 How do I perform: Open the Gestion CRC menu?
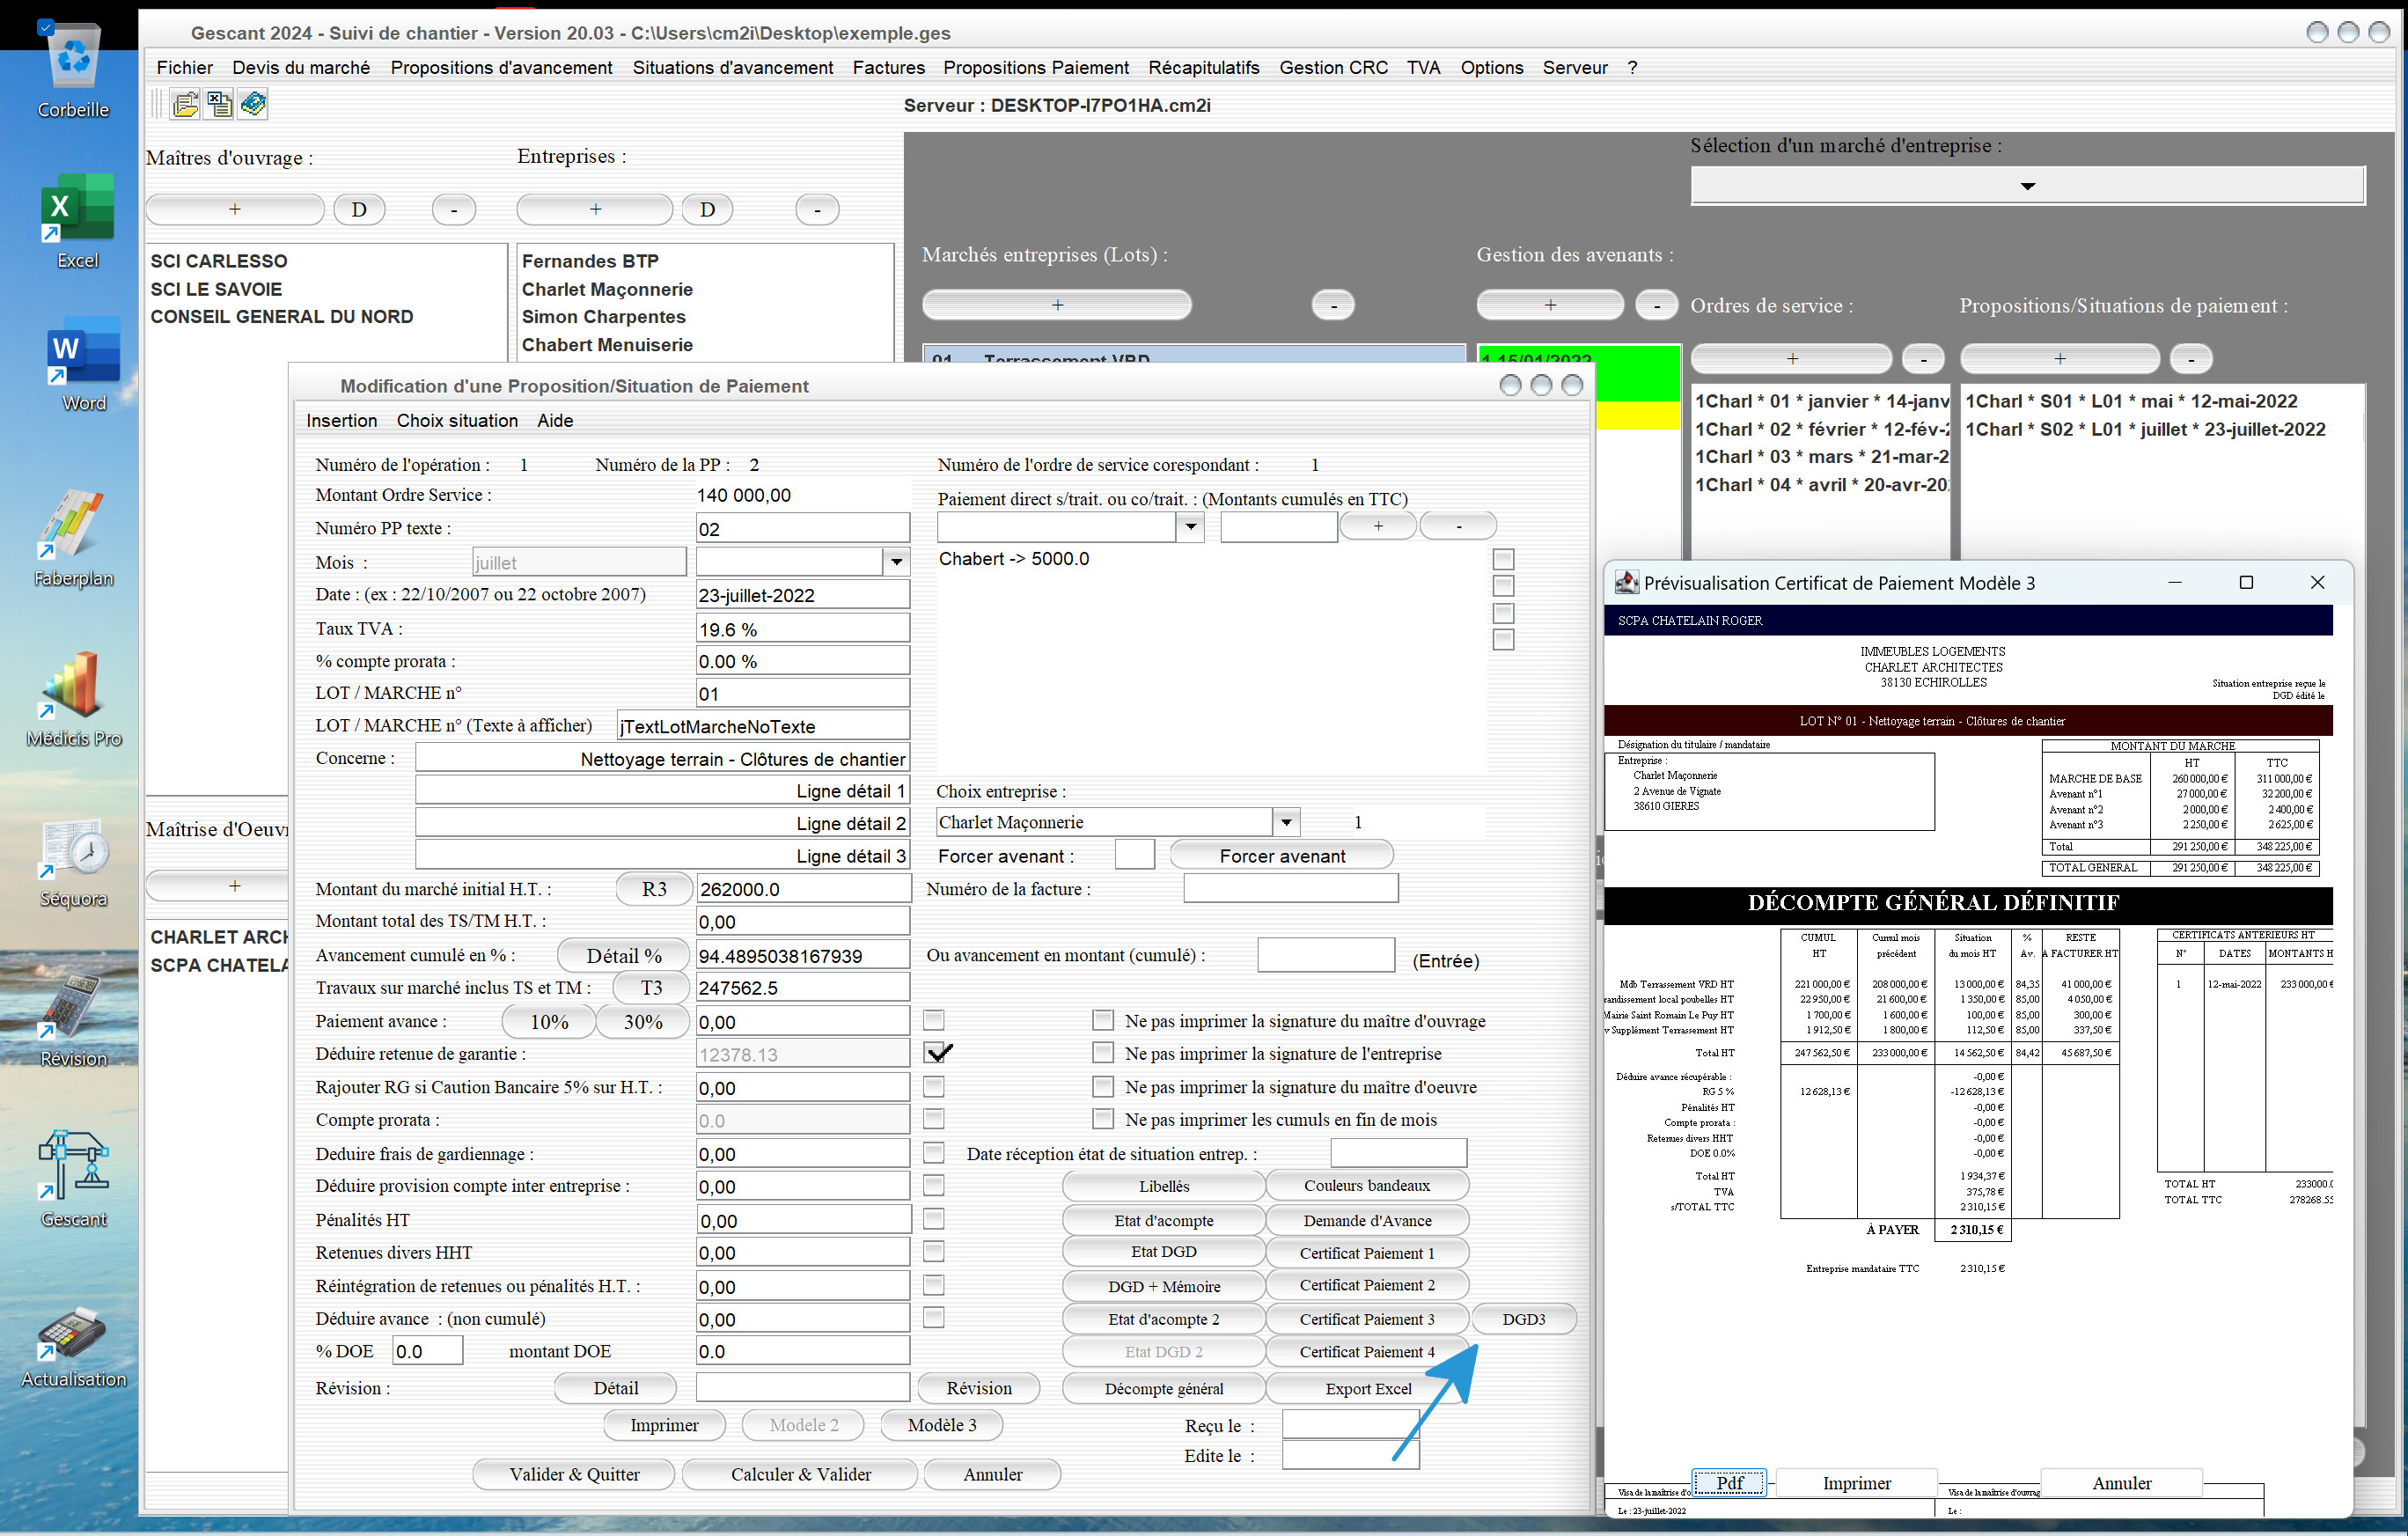1333,67
